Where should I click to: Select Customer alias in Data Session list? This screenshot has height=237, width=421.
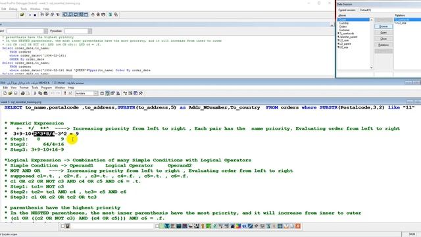point(344,30)
